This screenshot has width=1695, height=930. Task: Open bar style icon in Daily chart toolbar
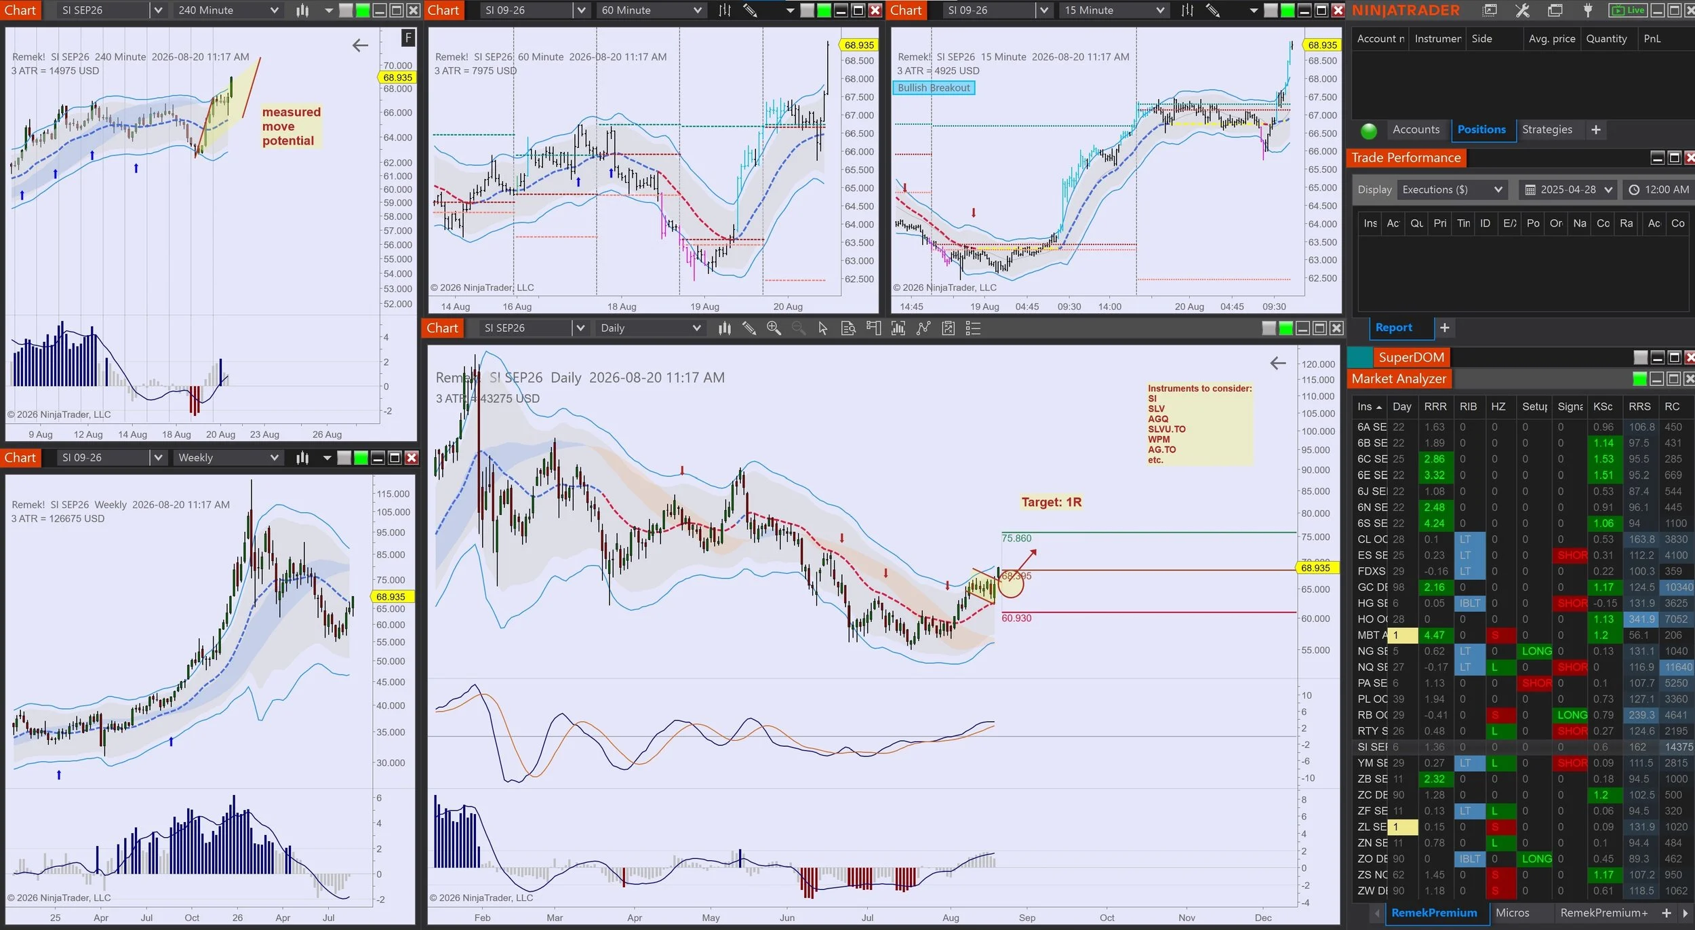(x=725, y=328)
